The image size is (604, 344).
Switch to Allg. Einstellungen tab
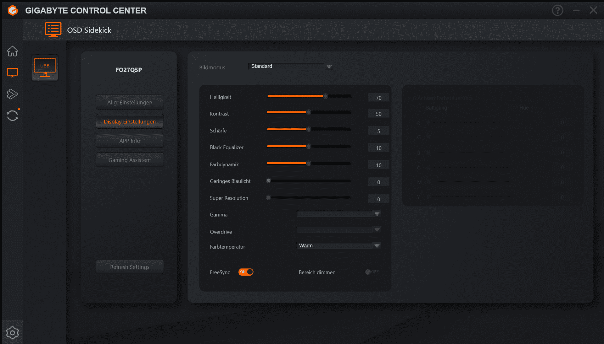(130, 102)
